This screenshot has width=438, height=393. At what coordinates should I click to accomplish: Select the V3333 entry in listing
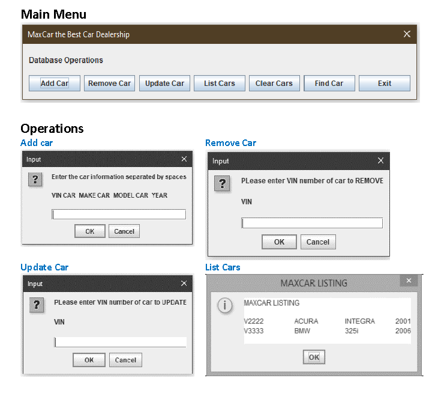pos(254,331)
